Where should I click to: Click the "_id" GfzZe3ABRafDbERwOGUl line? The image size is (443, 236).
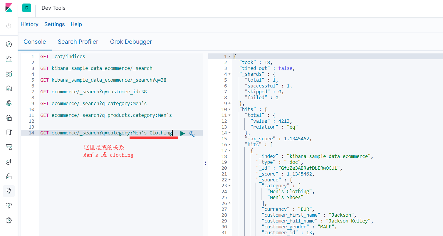tap(299, 168)
